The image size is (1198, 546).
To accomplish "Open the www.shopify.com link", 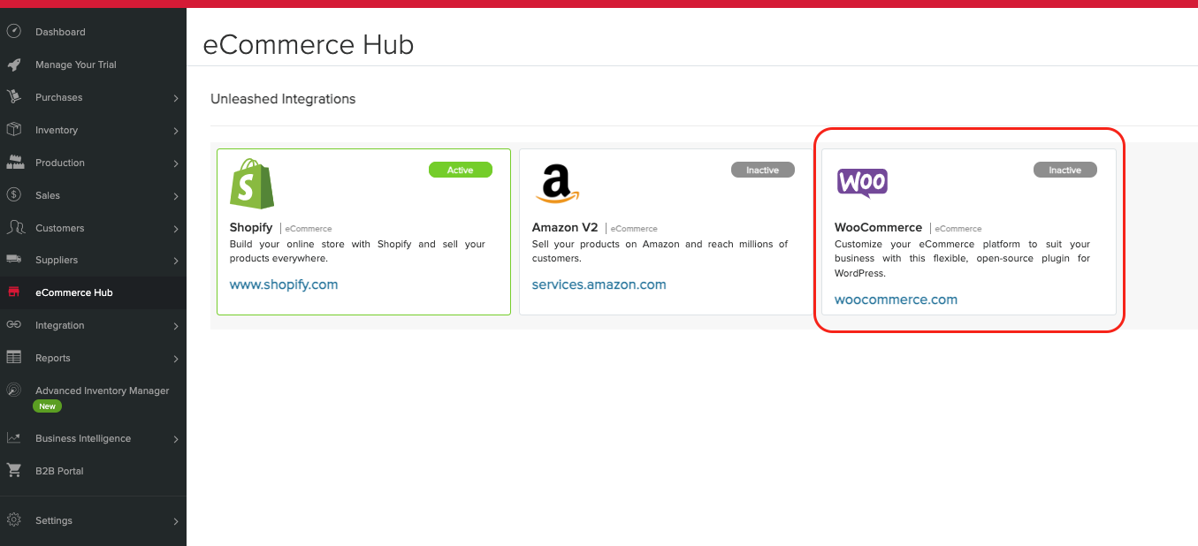I will coord(283,284).
